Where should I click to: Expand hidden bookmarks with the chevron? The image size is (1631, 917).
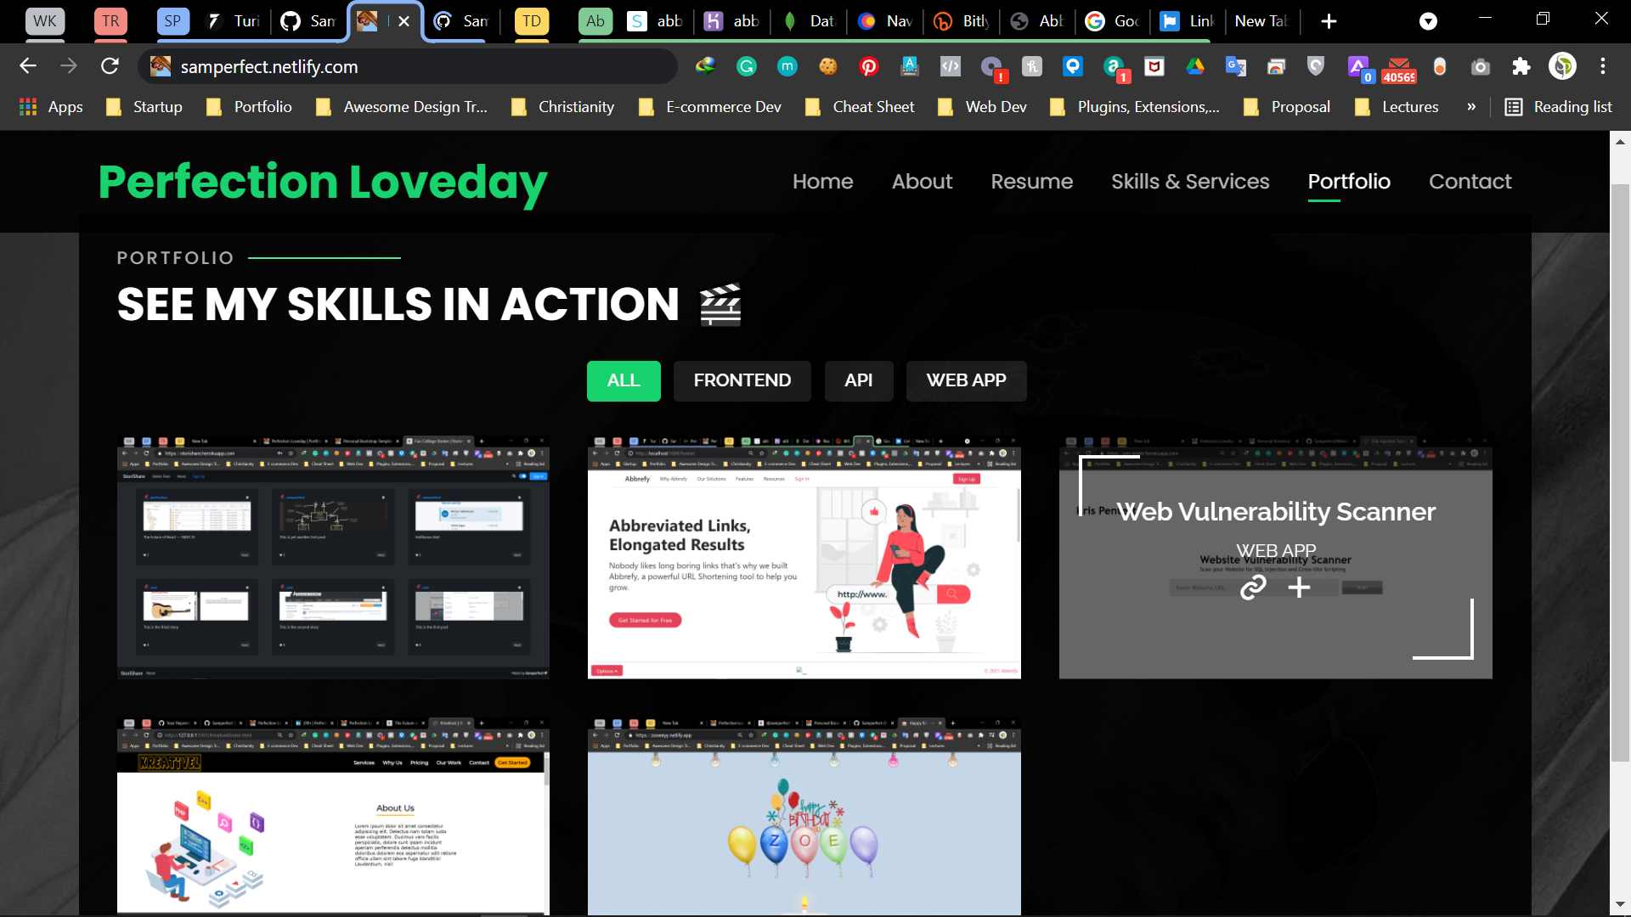1471,107
